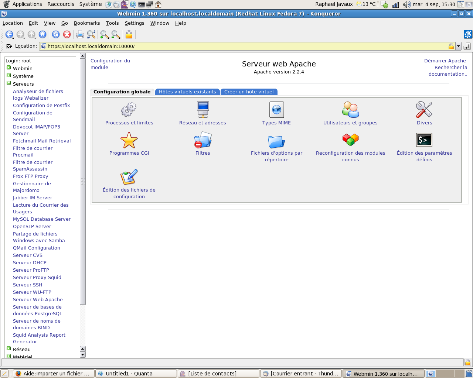This screenshot has width=473, height=378.
Task: Click the Konqueror stop loading button
Action: tap(67, 35)
